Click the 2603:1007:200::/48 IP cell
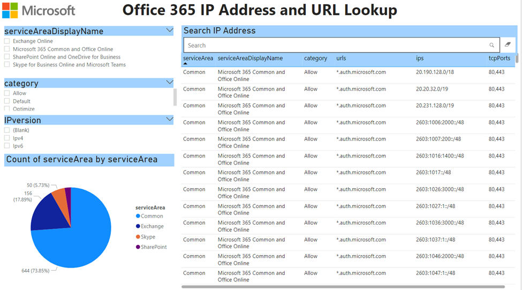Viewport: 522px width, 290px height. pos(438,139)
